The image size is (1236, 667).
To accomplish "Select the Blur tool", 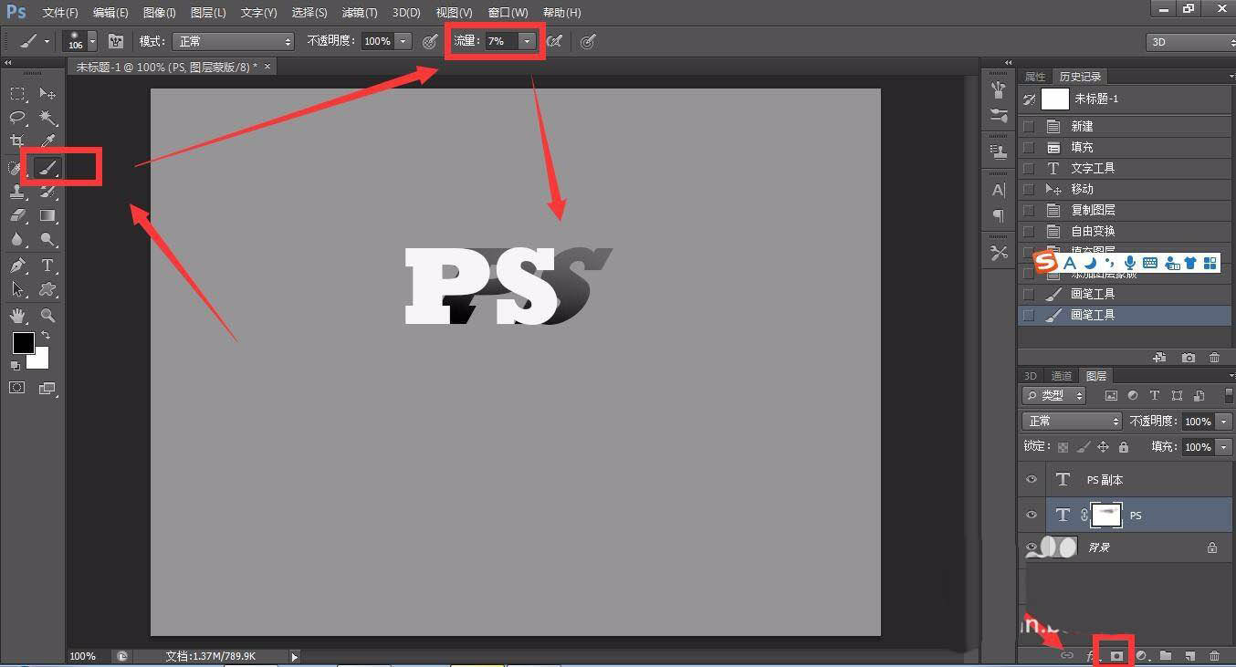I will pyautogui.click(x=17, y=240).
